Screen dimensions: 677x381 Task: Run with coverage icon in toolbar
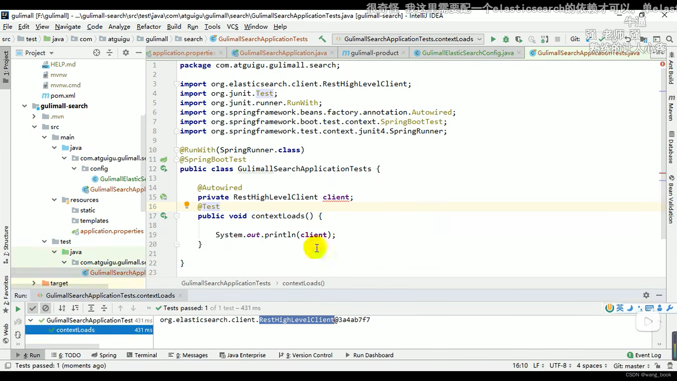click(519, 39)
